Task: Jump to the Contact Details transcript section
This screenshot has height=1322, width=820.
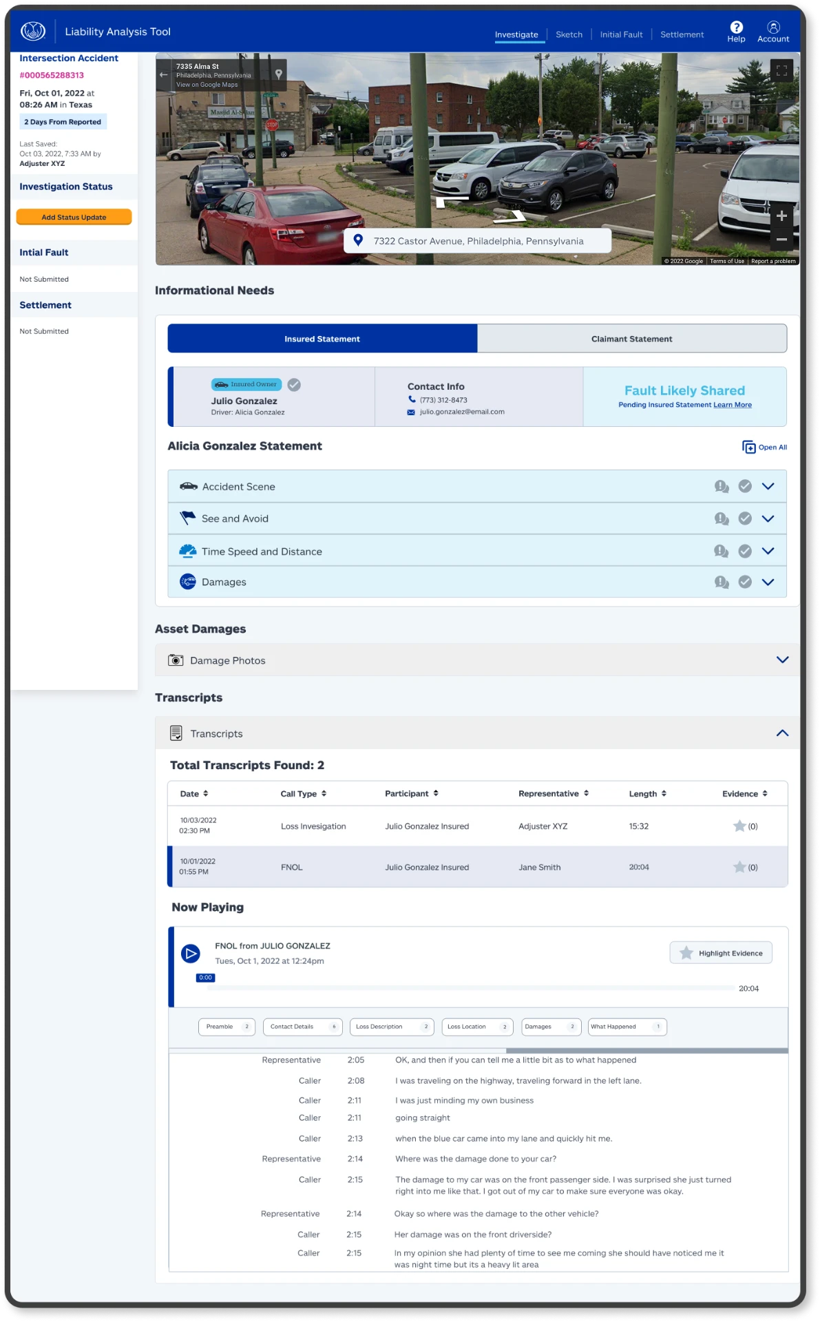Action: [x=303, y=1027]
